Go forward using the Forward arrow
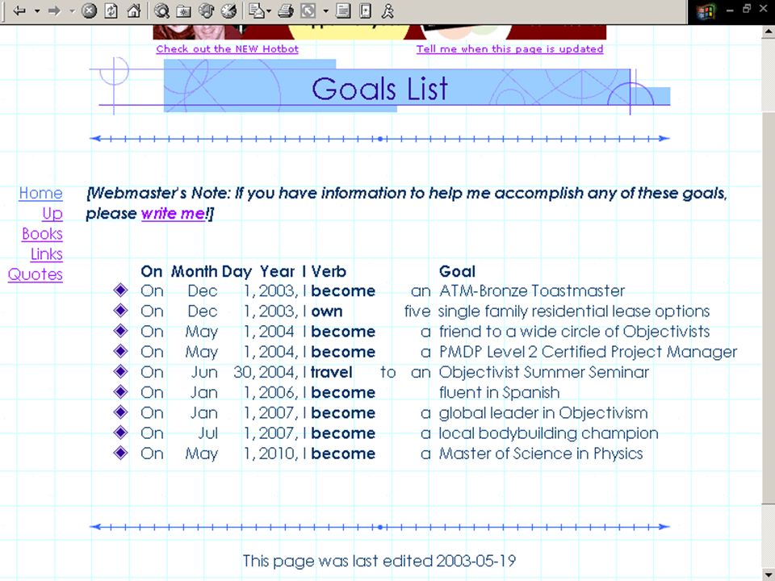 (x=54, y=10)
